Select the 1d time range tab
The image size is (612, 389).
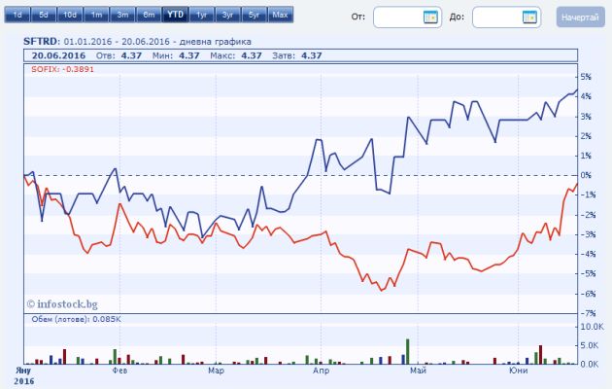17,15
